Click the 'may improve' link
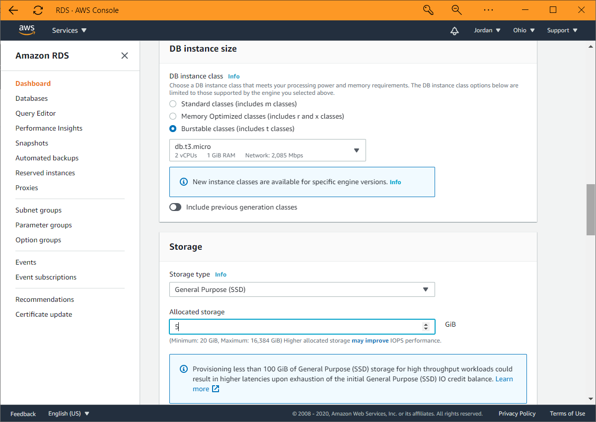 click(x=370, y=341)
